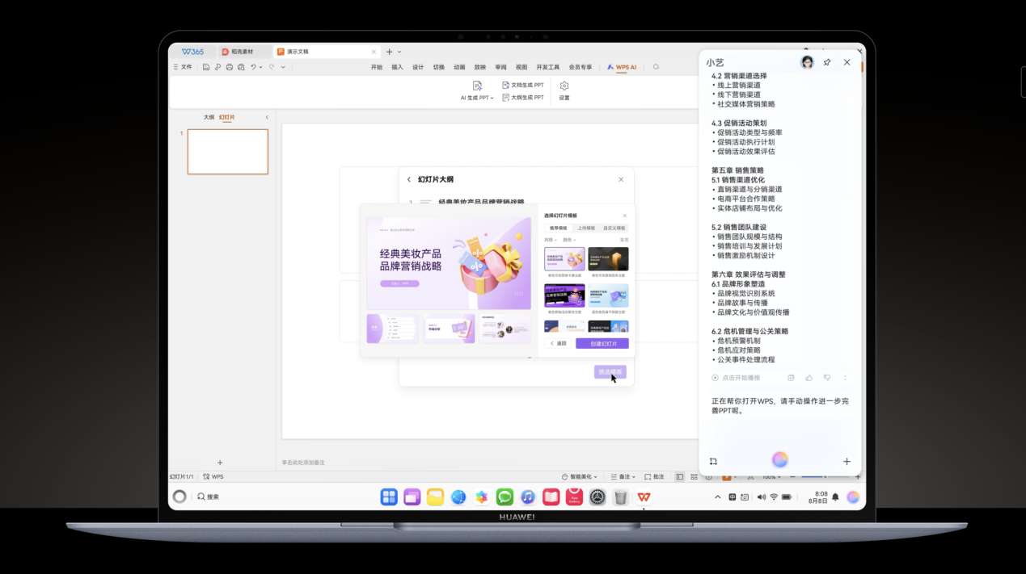Switch to 上传模板 tab in template dialog
This screenshot has height=574, width=1026.
pos(586,228)
